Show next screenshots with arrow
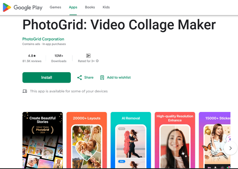The height and width of the screenshot is (169, 238). (231, 148)
